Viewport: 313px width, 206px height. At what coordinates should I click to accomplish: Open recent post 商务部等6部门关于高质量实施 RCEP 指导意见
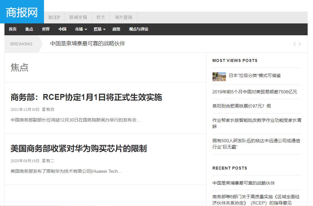[x=256, y=200]
